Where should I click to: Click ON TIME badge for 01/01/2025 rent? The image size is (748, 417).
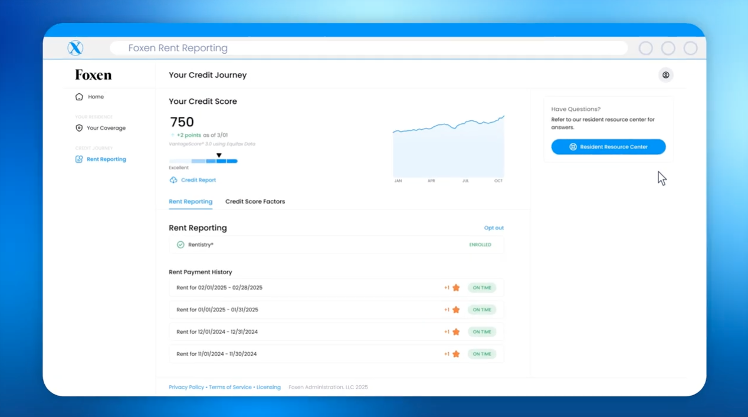click(482, 310)
